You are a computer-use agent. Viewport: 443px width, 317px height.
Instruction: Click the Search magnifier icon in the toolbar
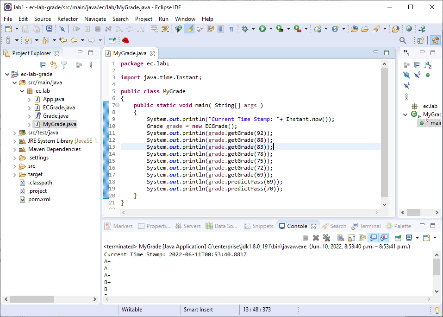click(x=403, y=40)
